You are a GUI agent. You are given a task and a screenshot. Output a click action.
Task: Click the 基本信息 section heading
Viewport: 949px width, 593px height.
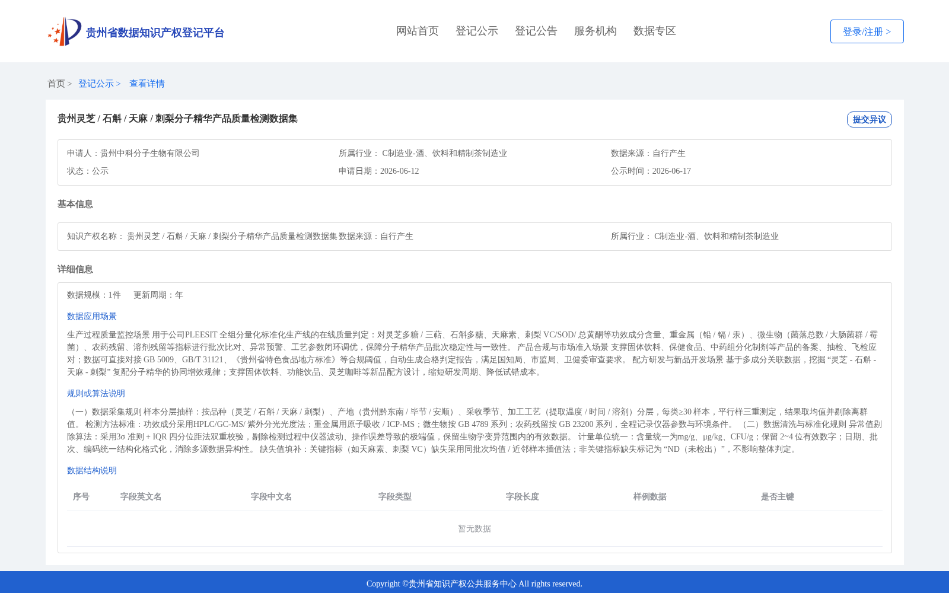(x=75, y=204)
